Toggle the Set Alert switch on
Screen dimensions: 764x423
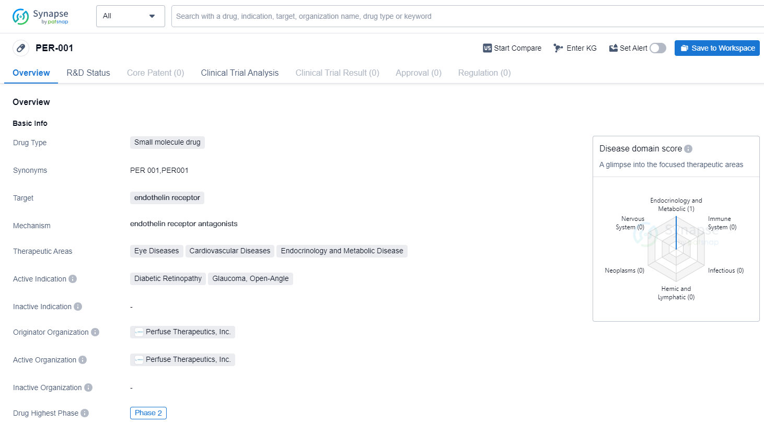click(657, 48)
